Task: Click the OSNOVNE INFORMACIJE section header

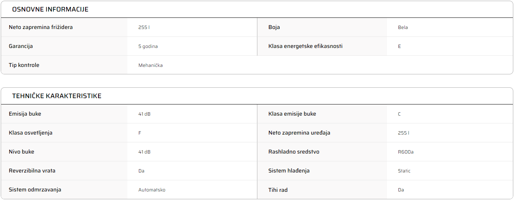Action: point(50,9)
